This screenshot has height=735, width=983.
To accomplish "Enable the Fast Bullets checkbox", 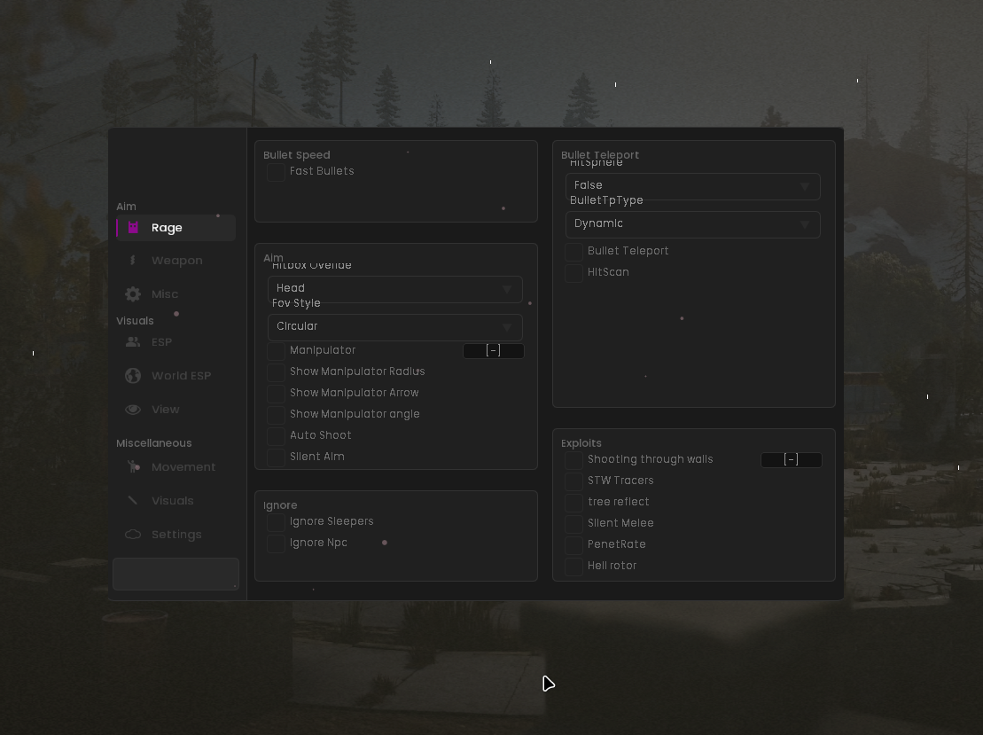I will click(x=276, y=172).
